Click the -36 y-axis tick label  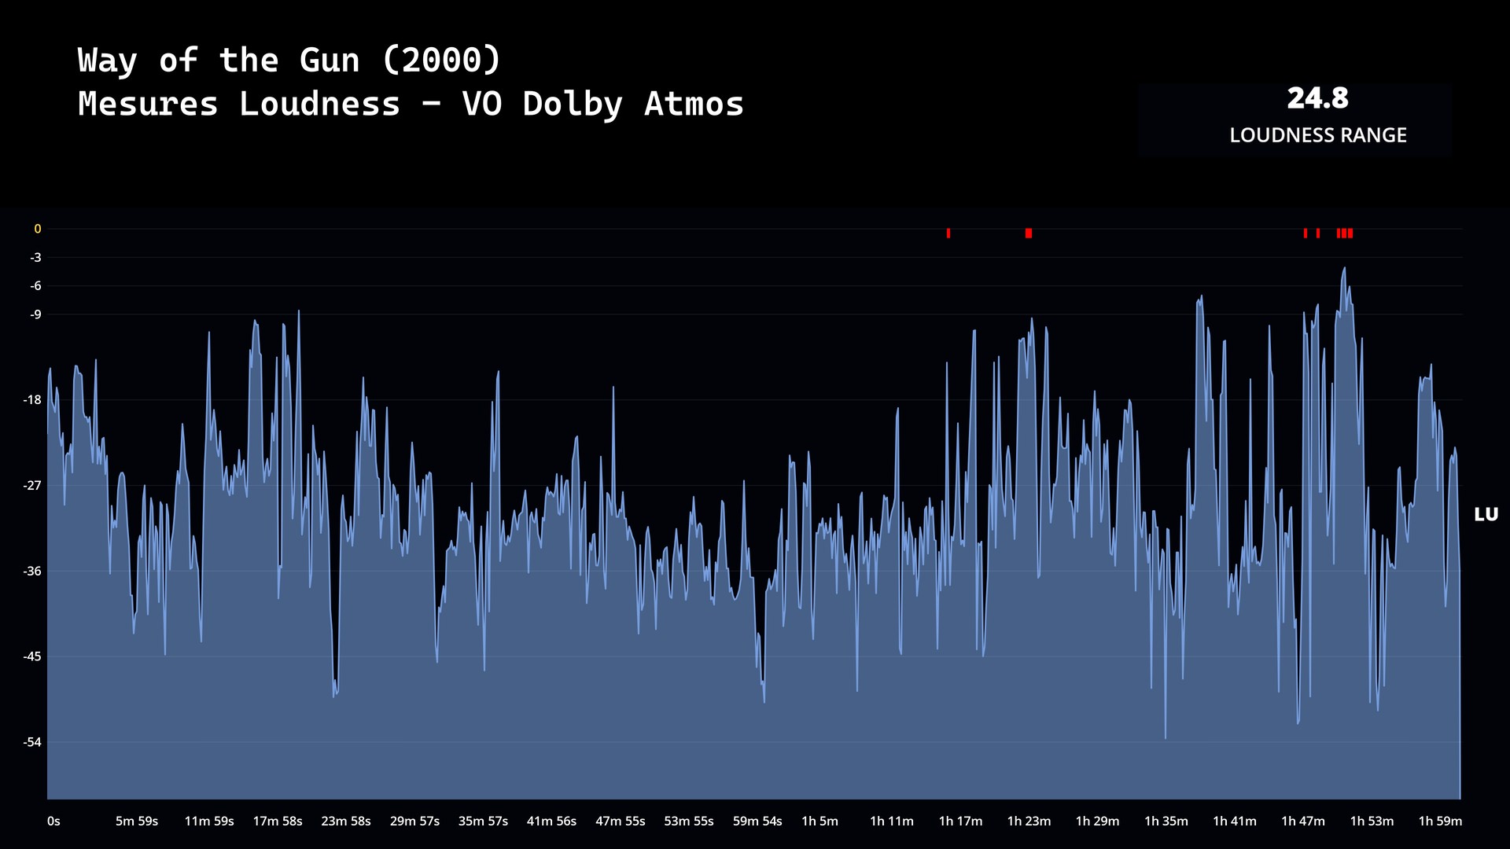point(32,572)
